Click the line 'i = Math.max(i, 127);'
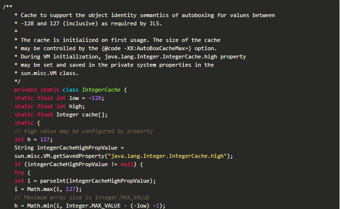This screenshot has height=209, width=340. 48,189
